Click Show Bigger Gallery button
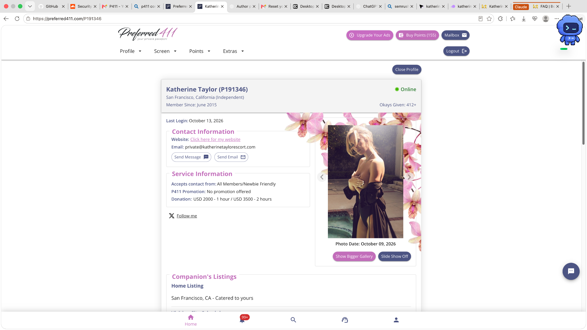This screenshot has width=587, height=330. point(354,256)
